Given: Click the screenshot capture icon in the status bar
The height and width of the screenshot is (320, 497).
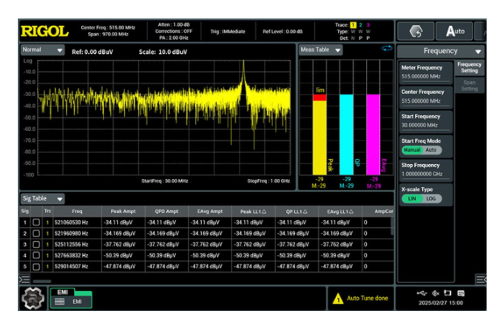Looking at the screenshot, I should point(447,293).
